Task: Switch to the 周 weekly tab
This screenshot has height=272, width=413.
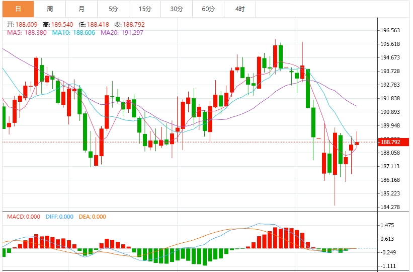Action: (x=50, y=9)
